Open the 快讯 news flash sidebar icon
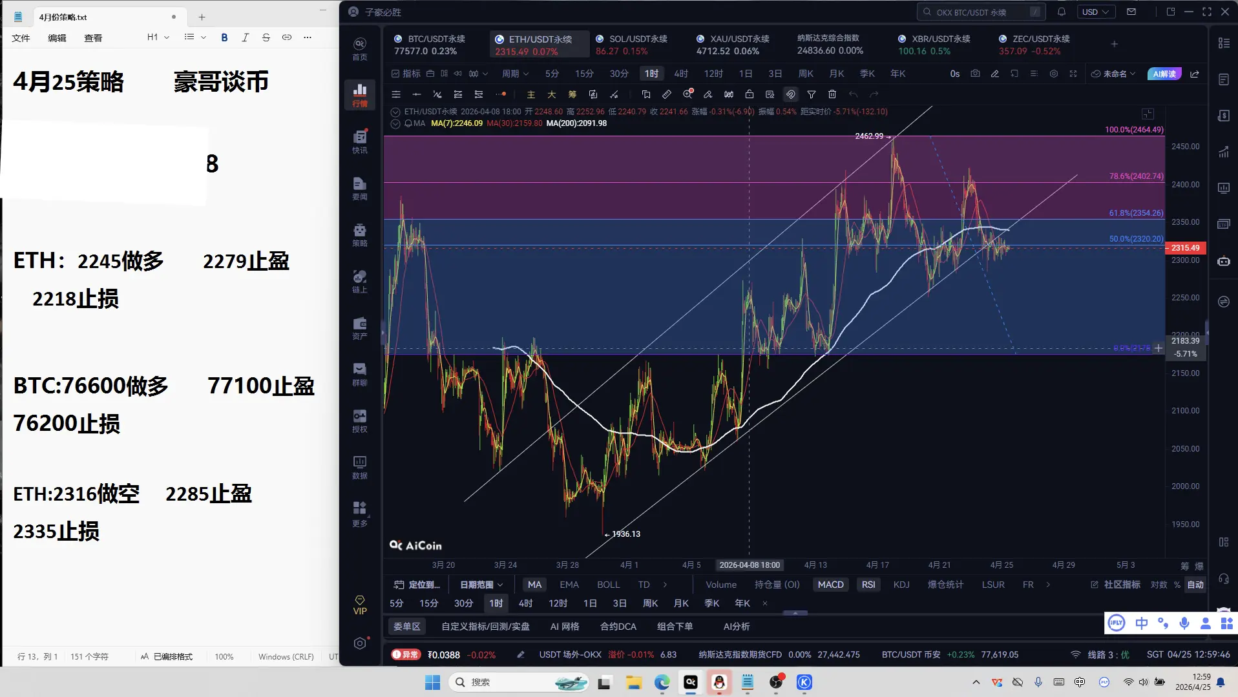This screenshot has height=697, width=1238. (x=360, y=141)
